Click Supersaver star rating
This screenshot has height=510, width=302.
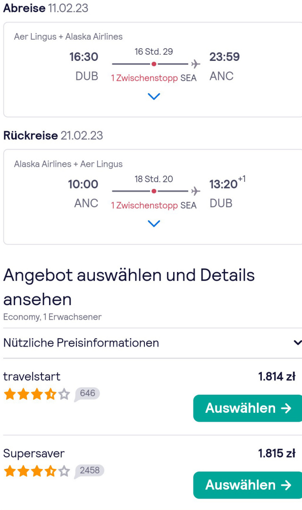[37, 471]
